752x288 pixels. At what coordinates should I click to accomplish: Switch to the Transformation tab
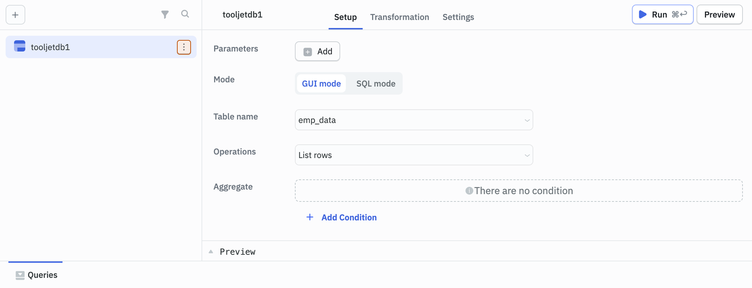(400, 17)
